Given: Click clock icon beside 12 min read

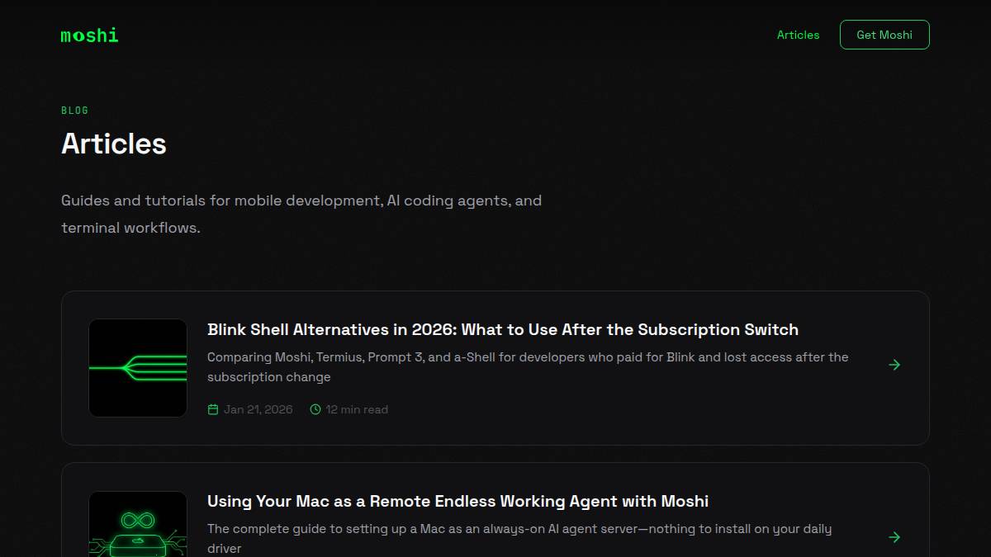Looking at the screenshot, I should click(x=315, y=409).
